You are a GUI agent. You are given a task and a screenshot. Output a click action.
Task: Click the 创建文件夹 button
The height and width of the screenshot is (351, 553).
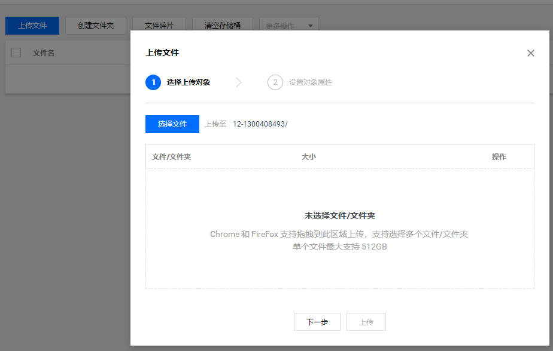coord(96,26)
